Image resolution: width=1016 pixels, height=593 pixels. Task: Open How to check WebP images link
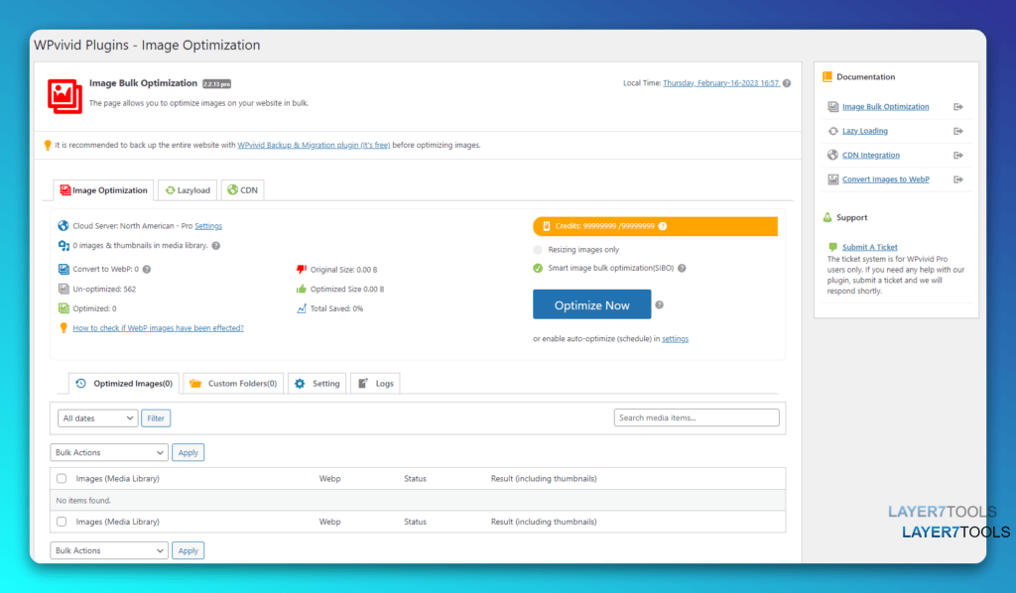[x=158, y=328]
